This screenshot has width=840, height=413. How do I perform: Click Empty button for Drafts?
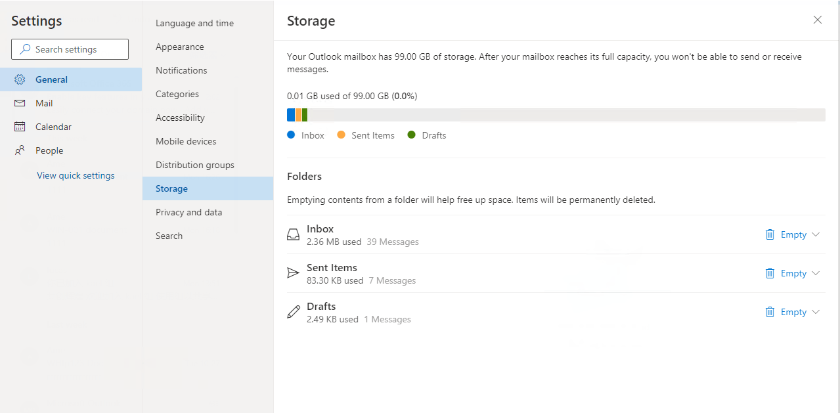coord(793,312)
